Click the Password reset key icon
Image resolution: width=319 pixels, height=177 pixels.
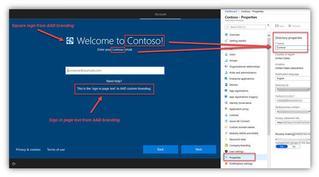pos(226,139)
